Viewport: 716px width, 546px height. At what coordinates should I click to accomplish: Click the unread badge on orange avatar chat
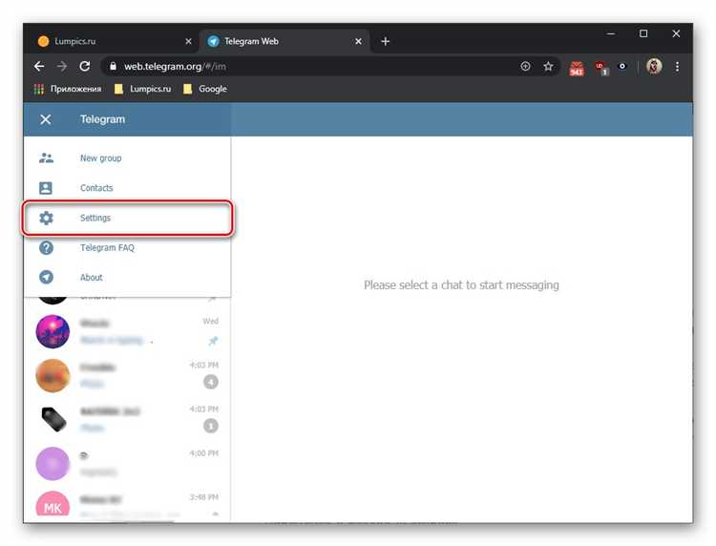(211, 382)
